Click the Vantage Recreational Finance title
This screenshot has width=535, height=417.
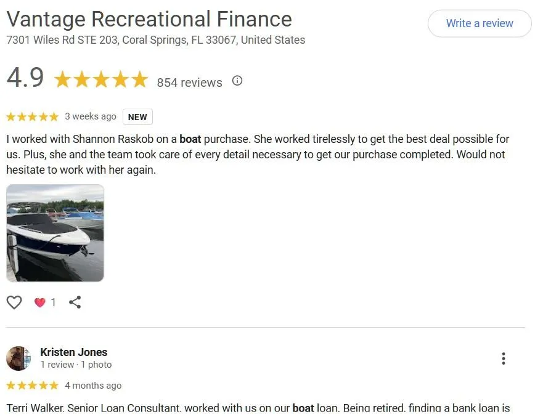[149, 19]
